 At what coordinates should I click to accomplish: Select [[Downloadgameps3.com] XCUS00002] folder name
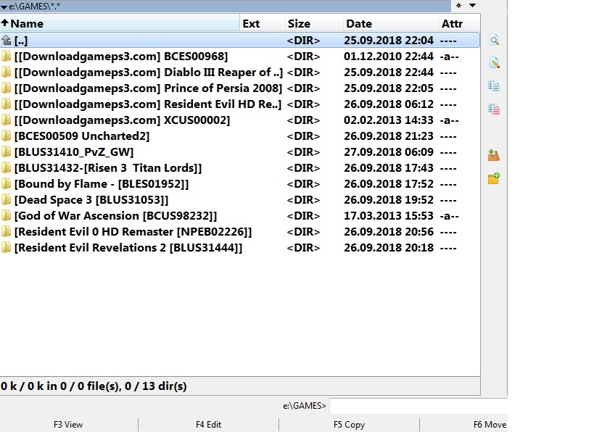click(122, 120)
